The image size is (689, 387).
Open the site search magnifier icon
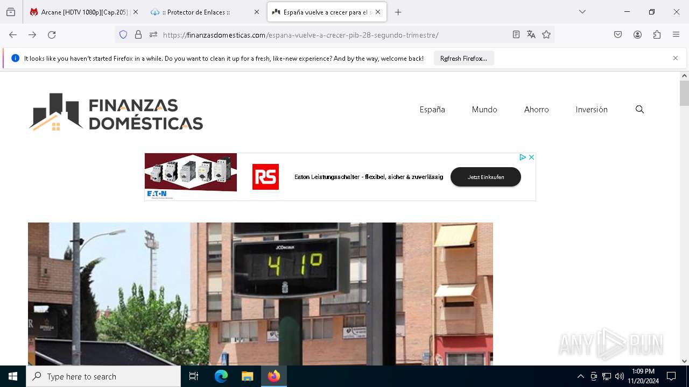(x=639, y=109)
